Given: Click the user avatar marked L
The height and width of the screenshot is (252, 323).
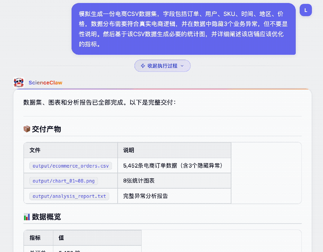Looking at the screenshot, I should click(306, 10).
